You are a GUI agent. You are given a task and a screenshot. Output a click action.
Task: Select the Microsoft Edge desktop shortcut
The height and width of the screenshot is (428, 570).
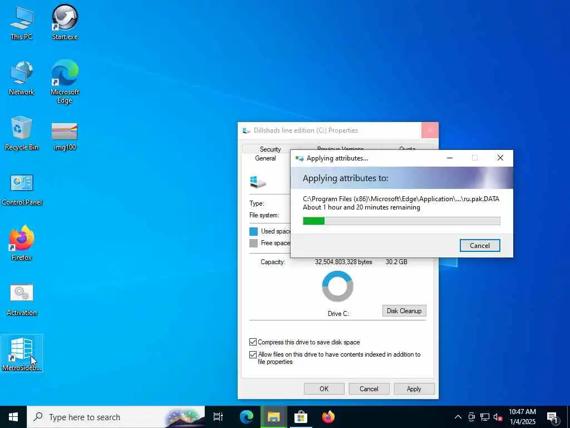coord(65,82)
